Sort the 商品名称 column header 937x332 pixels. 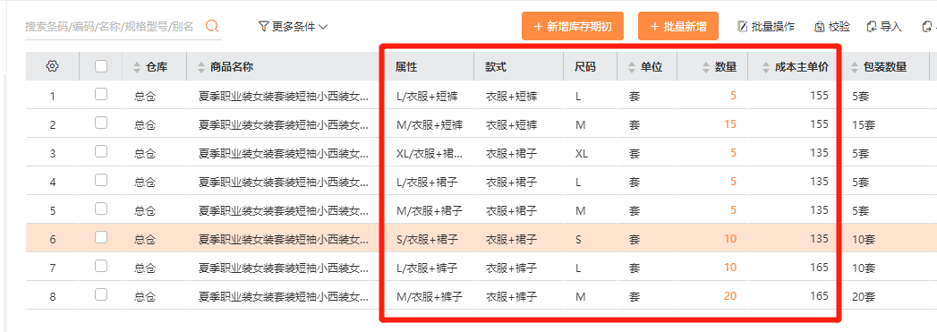(x=200, y=67)
